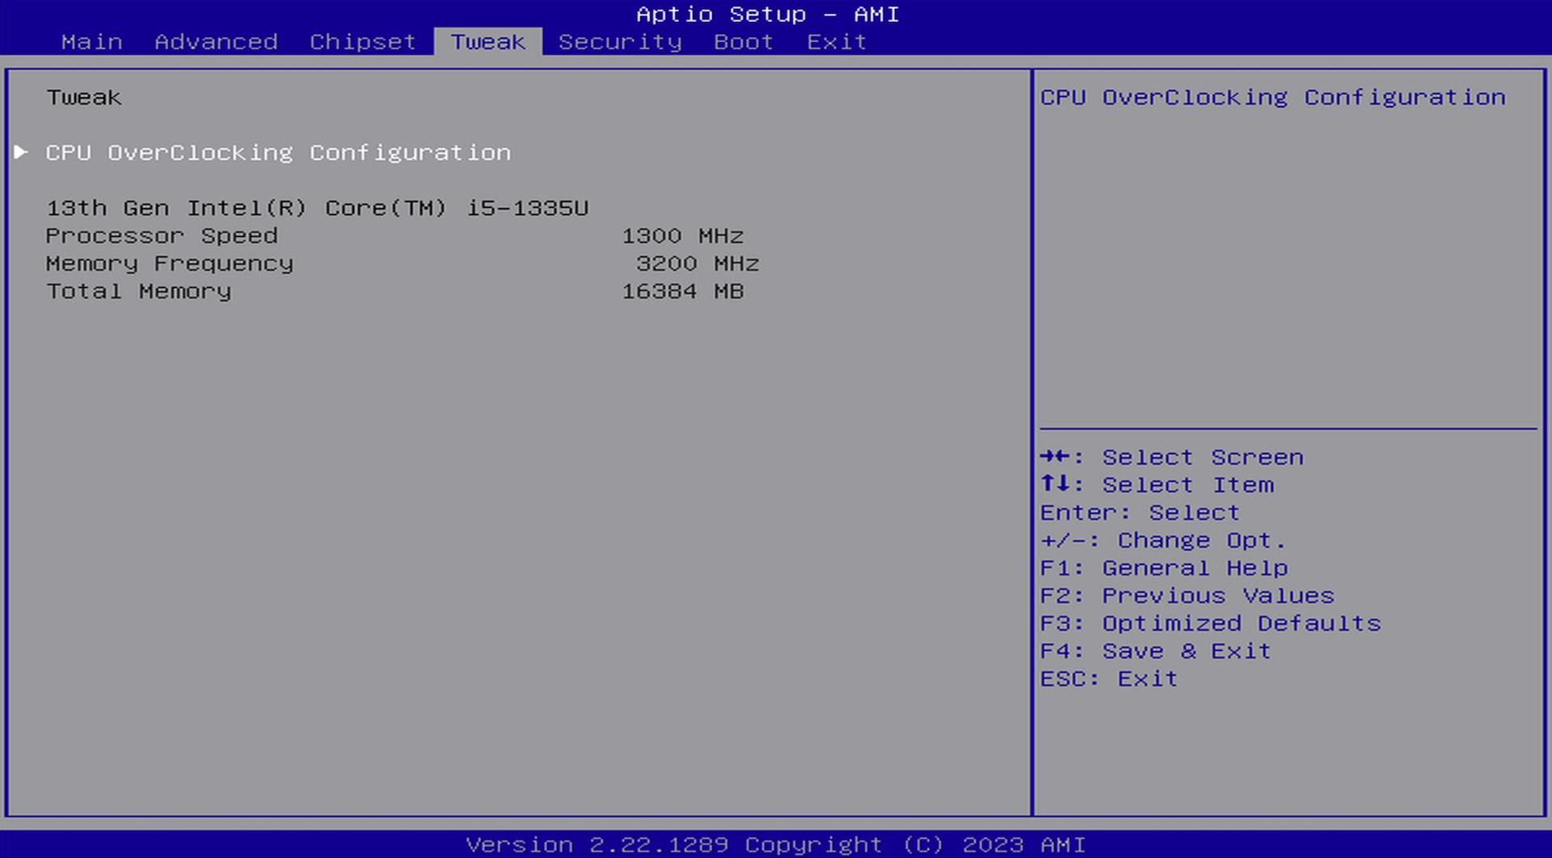Image resolution: width=1552 pixels, height=858 pixels.
Task: Switch to the Exit tab
Action: point(837,42)
